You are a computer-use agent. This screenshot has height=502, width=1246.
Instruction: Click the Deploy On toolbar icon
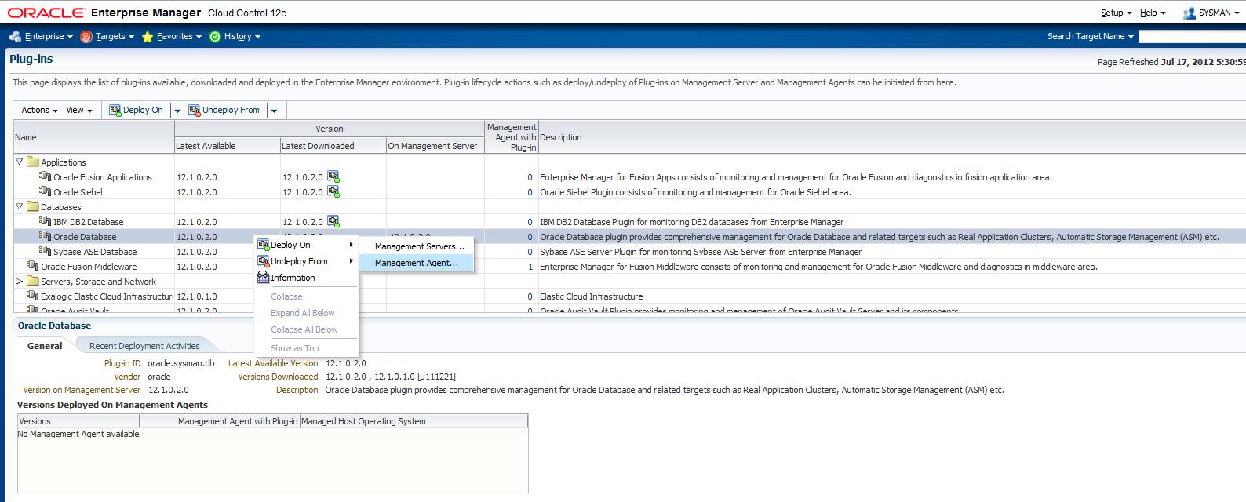tap(115, 110)
